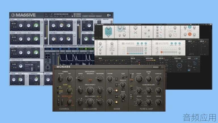Toggle OSC2 on/off in Massive
The image size is (218, 123).
(11, 33)
